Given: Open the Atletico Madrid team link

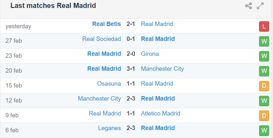Looking at the screenshot, I should (x=161, y=114).
